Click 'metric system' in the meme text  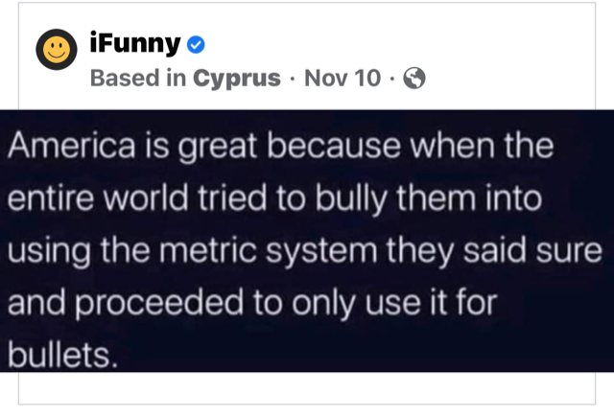pos(269,250)
